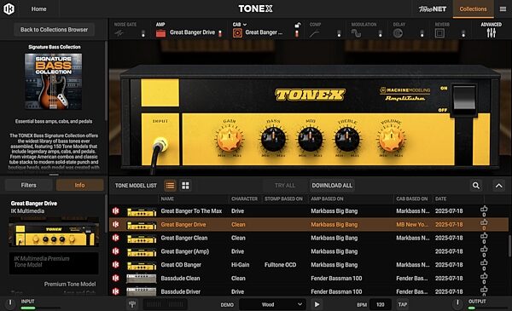The height and width of the screenshot is (311, 512).
Task: Toggle the Amp power switch
Action: (220, 33)
